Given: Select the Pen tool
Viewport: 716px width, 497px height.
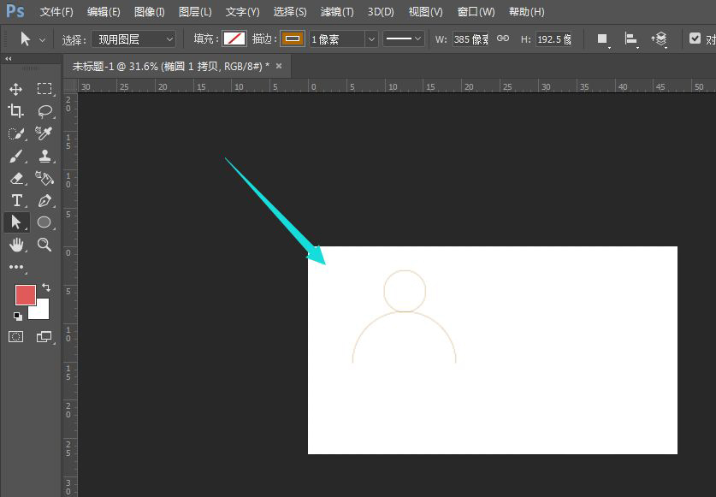Looking at the screenshot, I should tap(44, 200).
